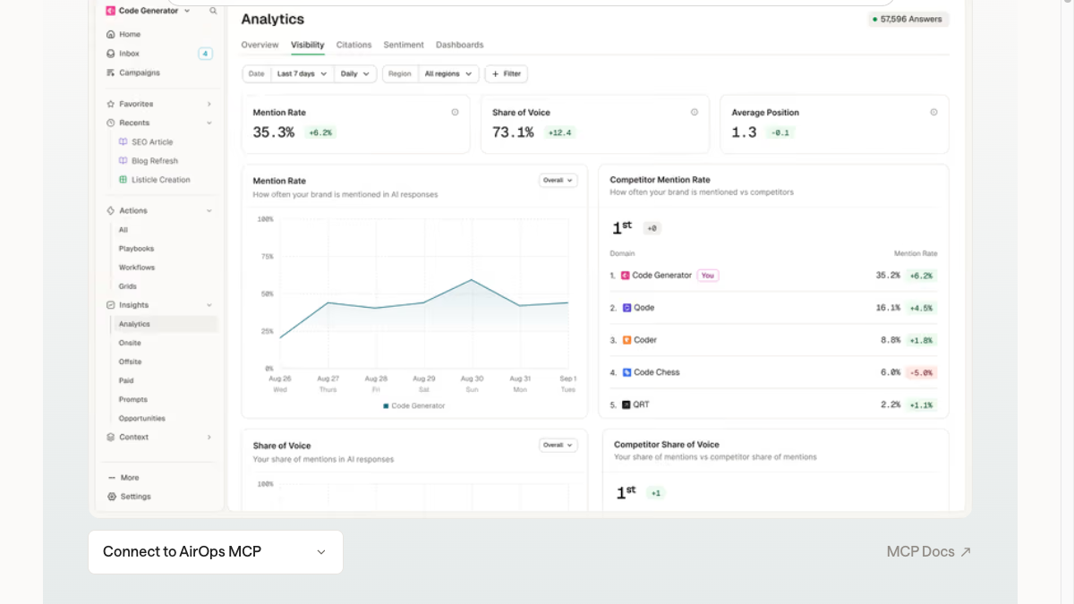The width and height of the screenshot is (1074, 604).
Task: Open Onsite under Insights
Action: pyautogui.click(x=130, y=343)
